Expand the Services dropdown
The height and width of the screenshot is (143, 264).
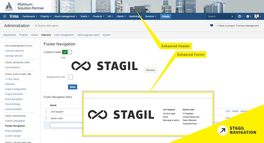(150, 16)
